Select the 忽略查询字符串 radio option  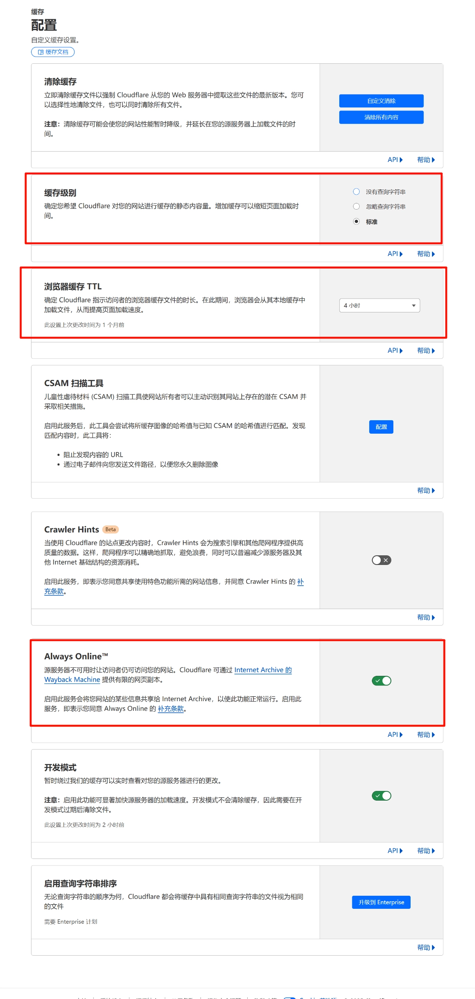click(357, 206)
